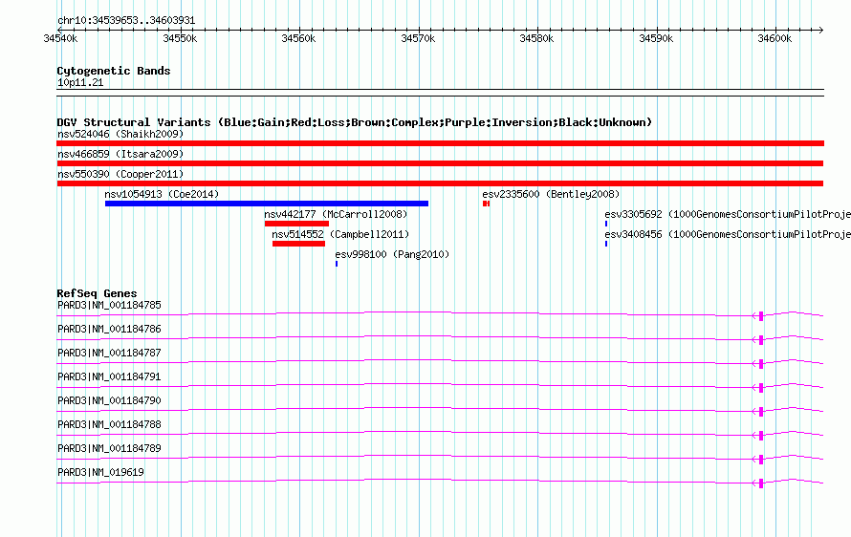Select the red loss bar for nsv524046
Viewport: 851px width, 537px height.
(440, 143)
